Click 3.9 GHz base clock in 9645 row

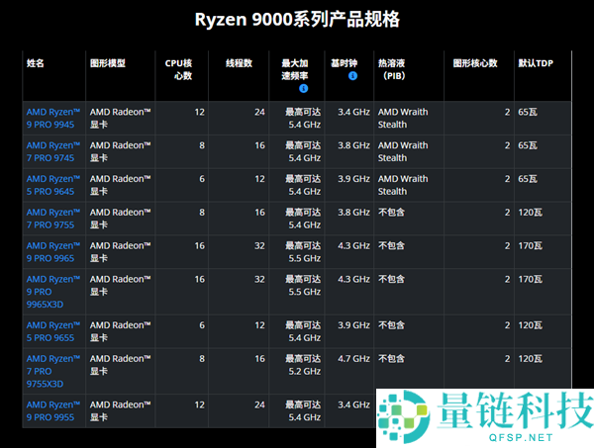click(x=353, y=179)
